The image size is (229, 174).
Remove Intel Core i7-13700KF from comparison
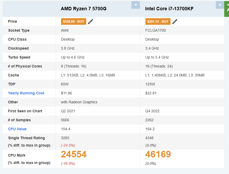click(220, 5)
